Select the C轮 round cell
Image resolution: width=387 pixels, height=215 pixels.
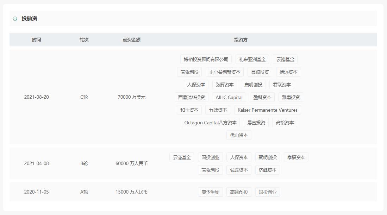pos(84,97)
